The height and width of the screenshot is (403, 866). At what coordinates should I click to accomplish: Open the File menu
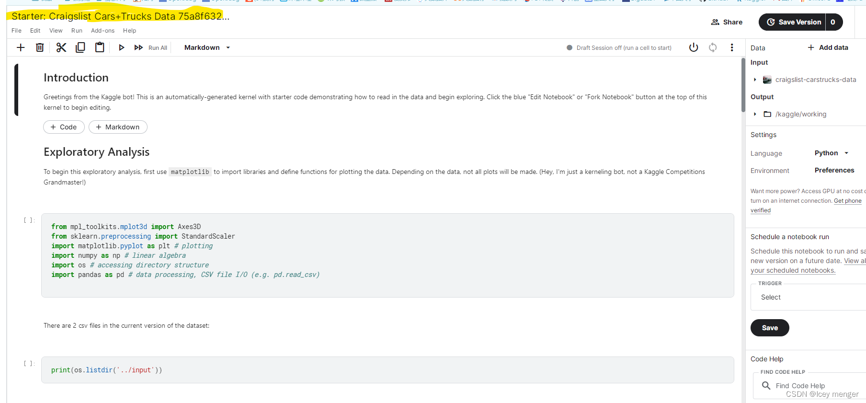click(x=16, y=31)
